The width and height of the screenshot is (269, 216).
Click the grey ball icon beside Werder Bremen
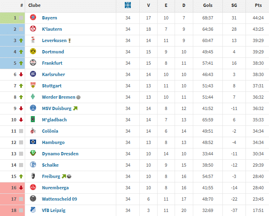(79, 97)
